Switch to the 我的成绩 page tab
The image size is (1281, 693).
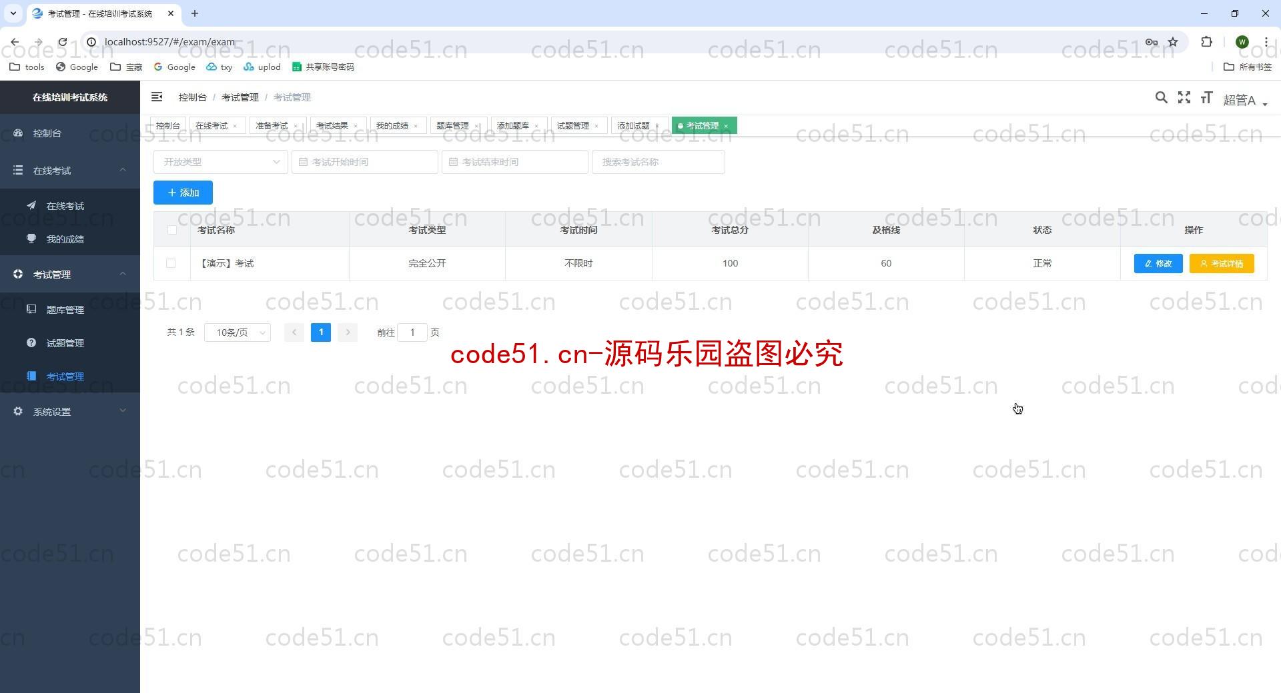(x=392, y=125)
